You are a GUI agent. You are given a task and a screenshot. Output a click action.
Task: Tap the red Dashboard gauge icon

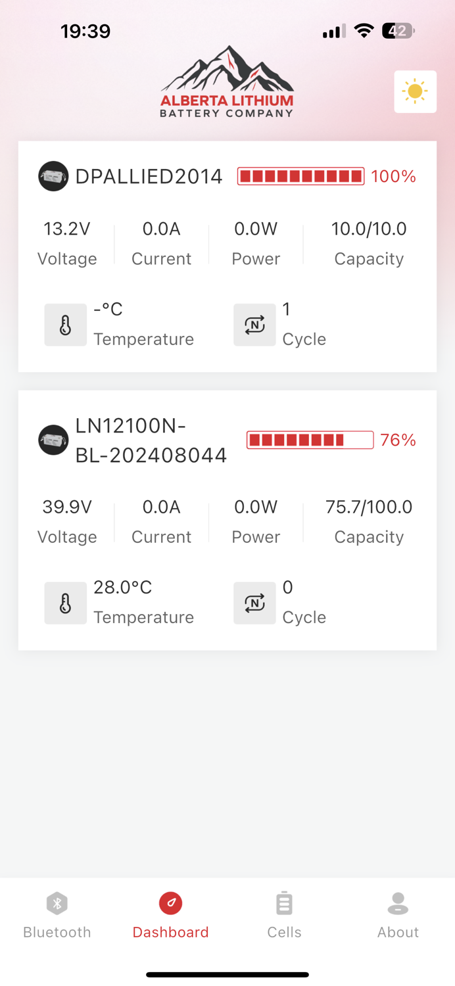coord(170,903)
